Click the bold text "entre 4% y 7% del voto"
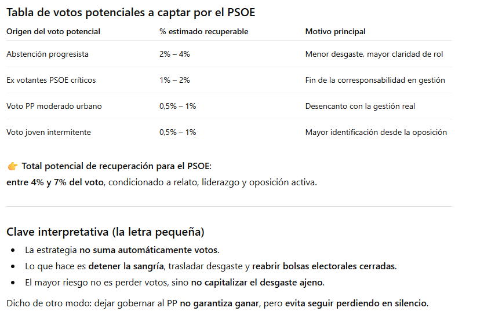The image size is (484, 315). 55,182
